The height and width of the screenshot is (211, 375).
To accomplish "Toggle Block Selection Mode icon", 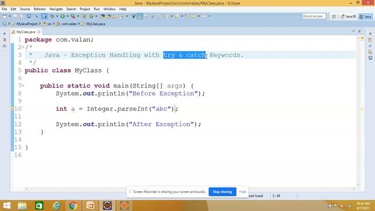I will [152, 16].
